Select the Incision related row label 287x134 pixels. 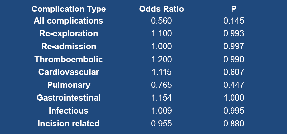[69, 124]
